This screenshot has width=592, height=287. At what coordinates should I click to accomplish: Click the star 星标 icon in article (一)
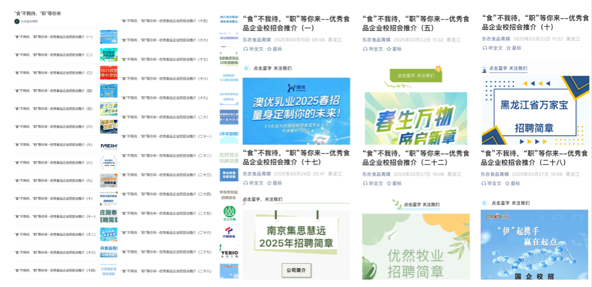tap(269, 49)
